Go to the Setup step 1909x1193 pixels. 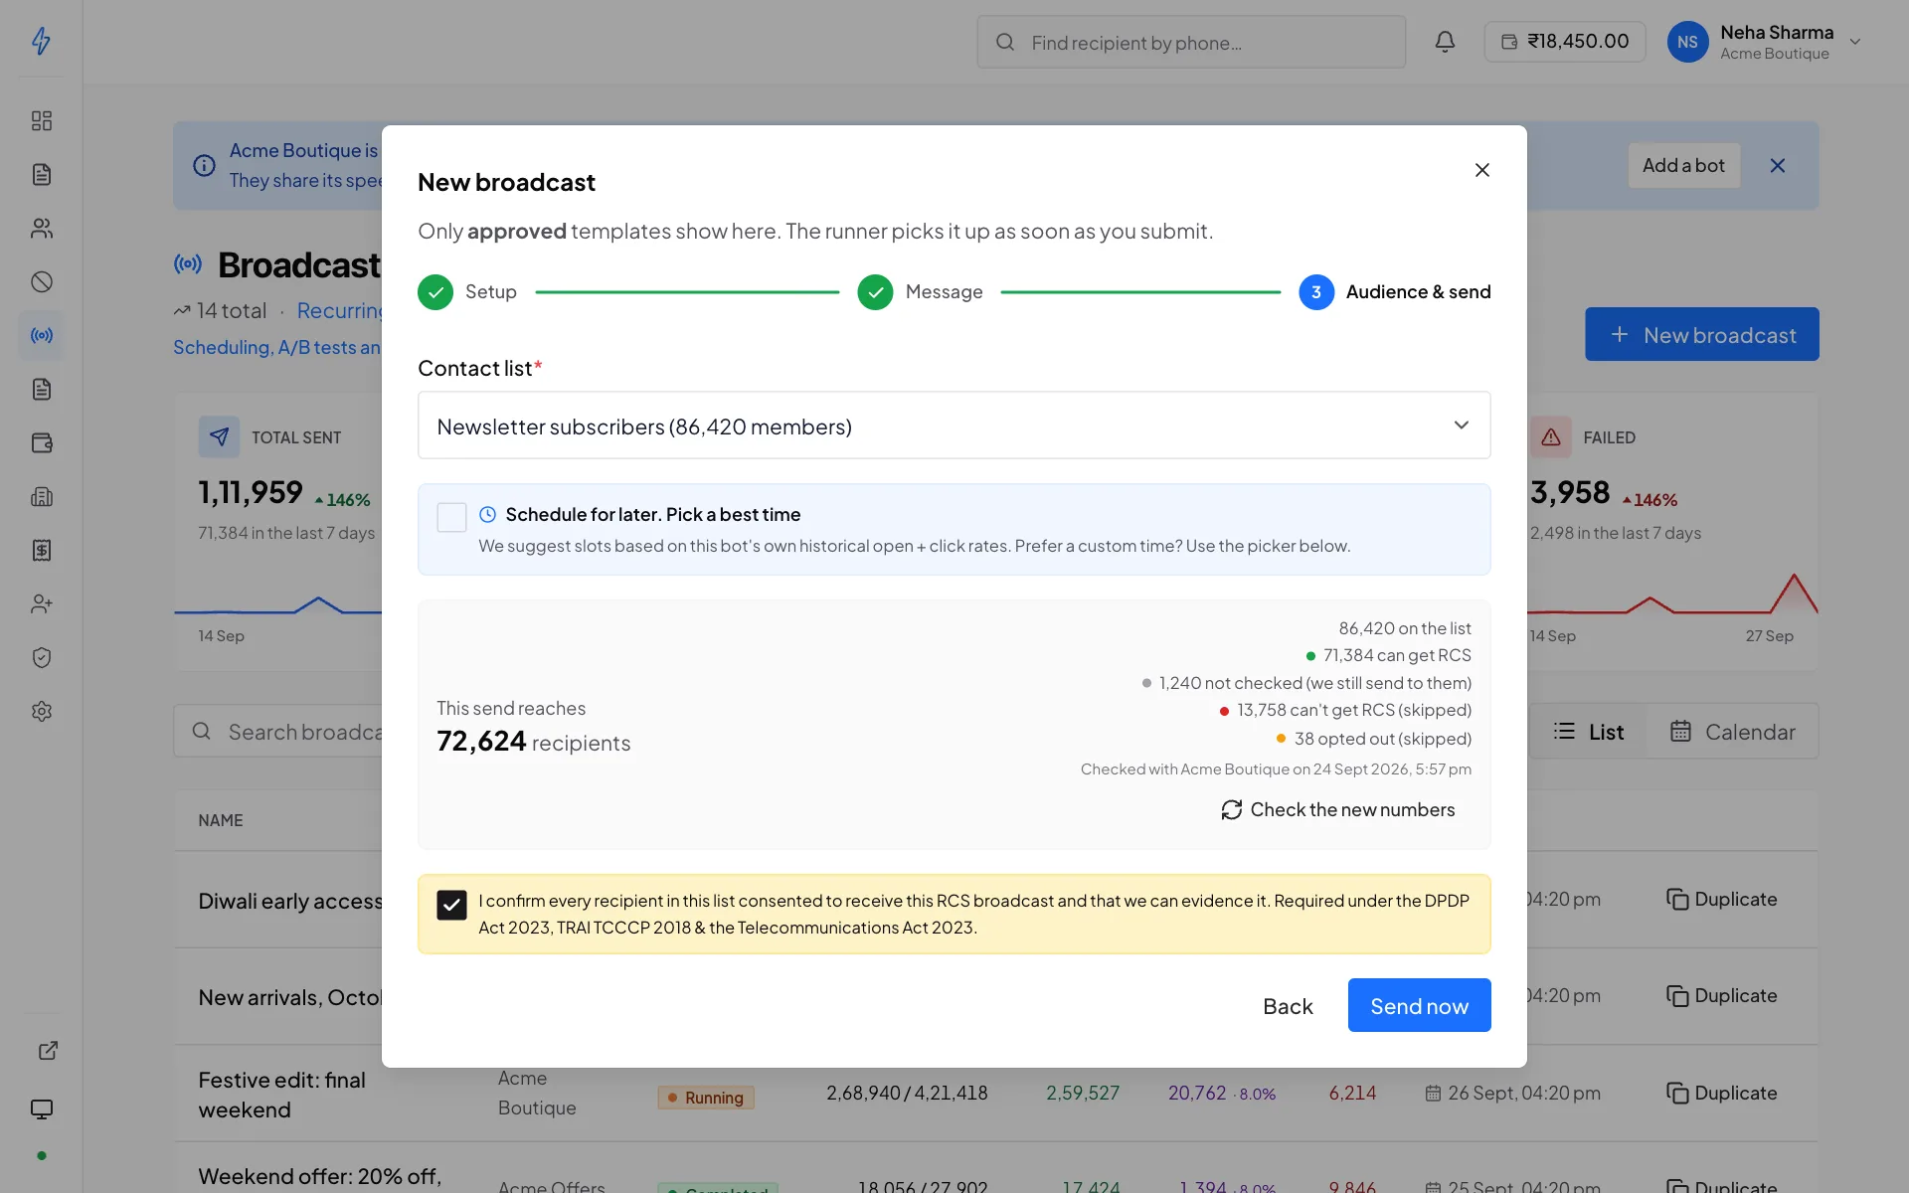pos(467,292)
